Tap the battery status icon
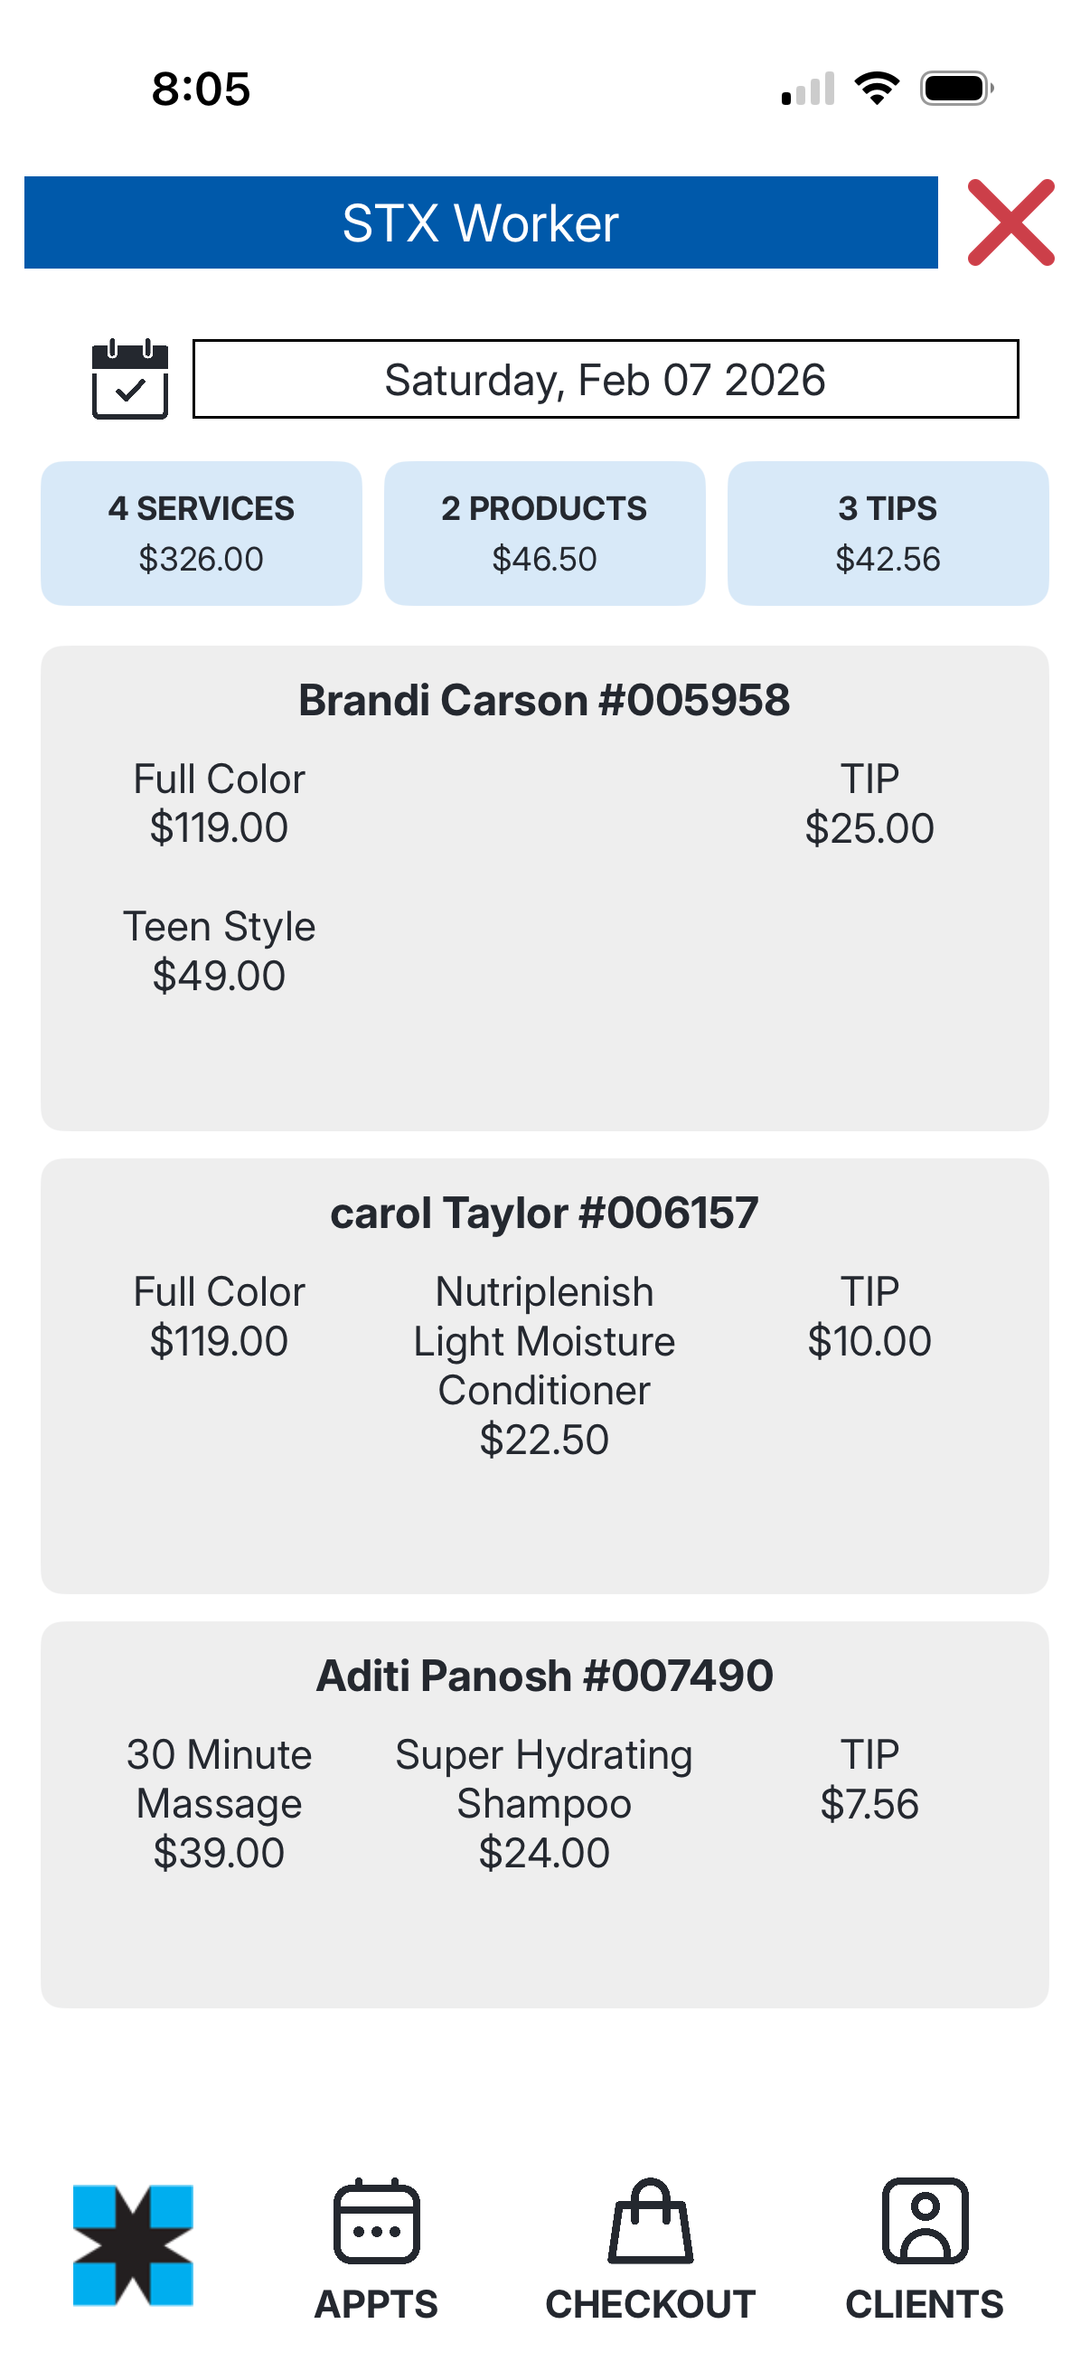This screenshot has height=2371, width=1090. (x=955, y=90)
